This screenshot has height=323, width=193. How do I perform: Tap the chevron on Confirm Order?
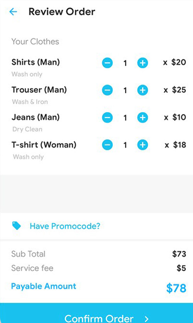(x=147, y=319)
